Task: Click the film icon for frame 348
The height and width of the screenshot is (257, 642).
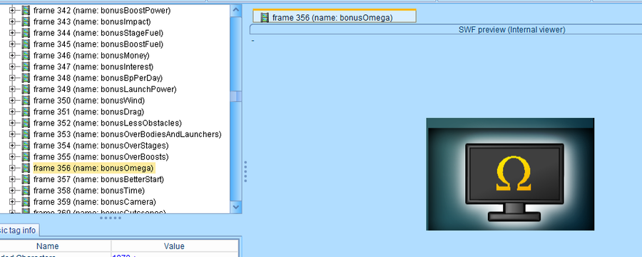Action: pos(26,78)
